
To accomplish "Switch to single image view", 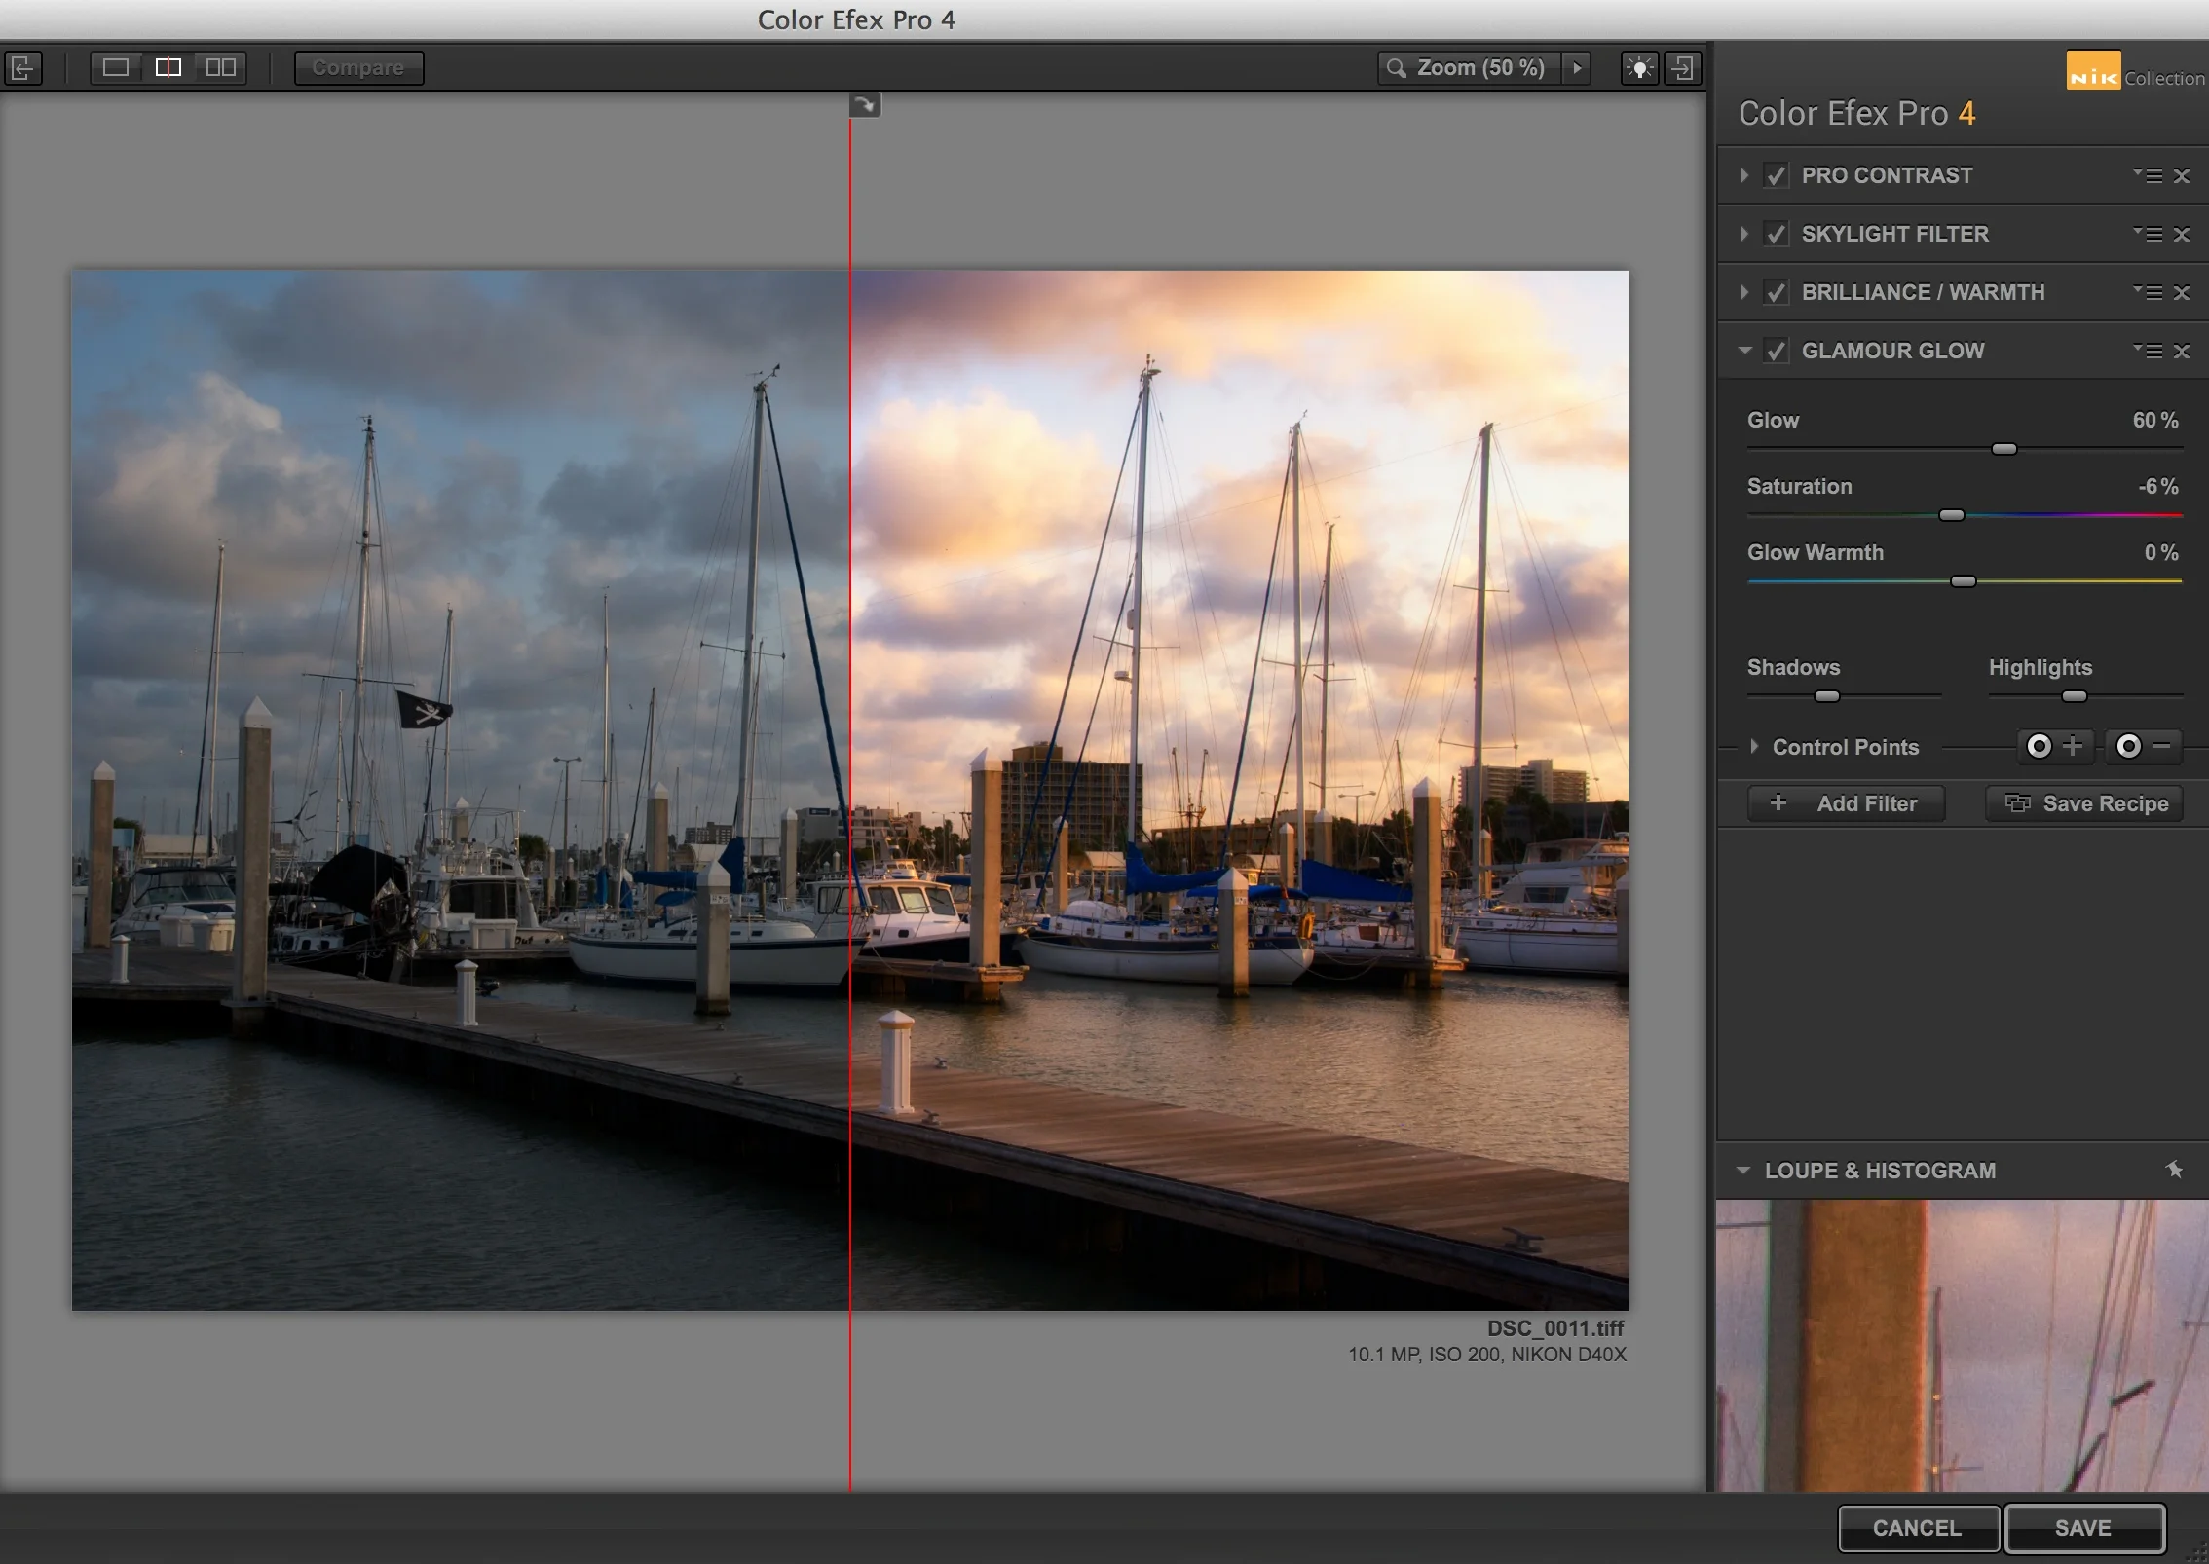I will coord(116,67).
